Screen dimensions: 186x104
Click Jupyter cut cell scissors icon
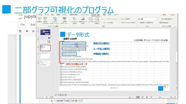[34, 31]
